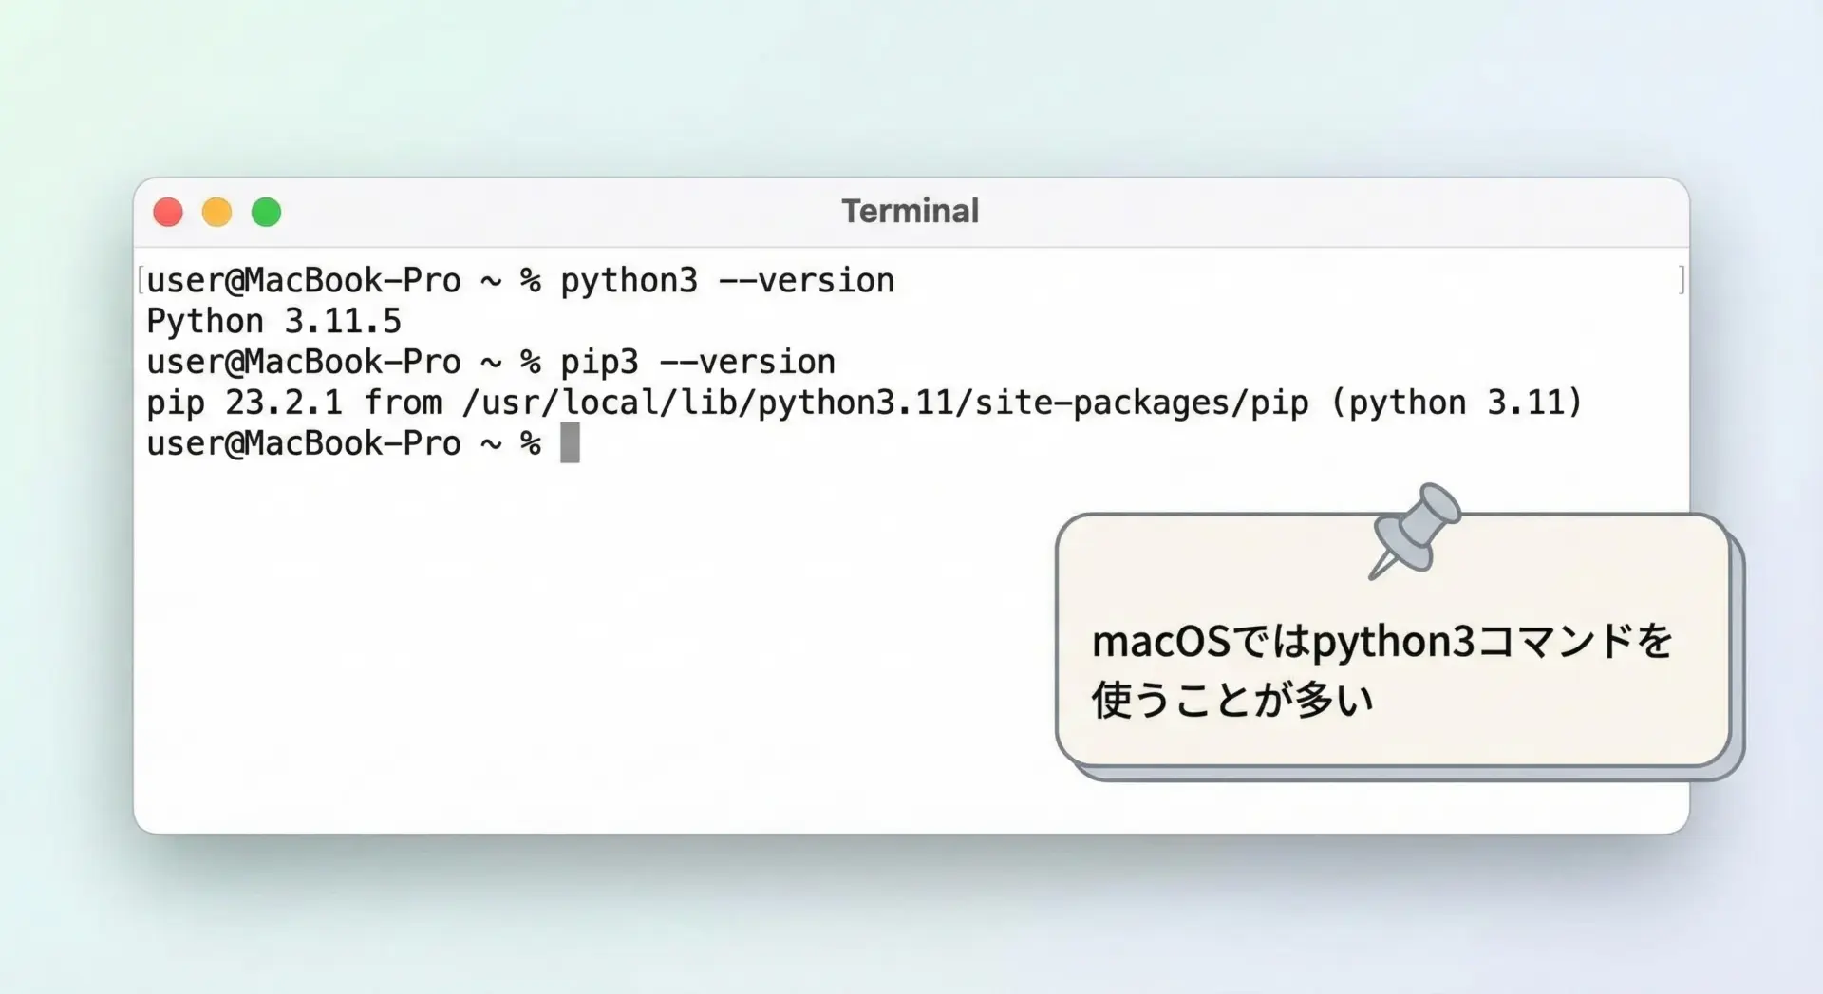Select the "Python 3.11.5" output line
Screen dimensions: 1823x994
(273, 322)
